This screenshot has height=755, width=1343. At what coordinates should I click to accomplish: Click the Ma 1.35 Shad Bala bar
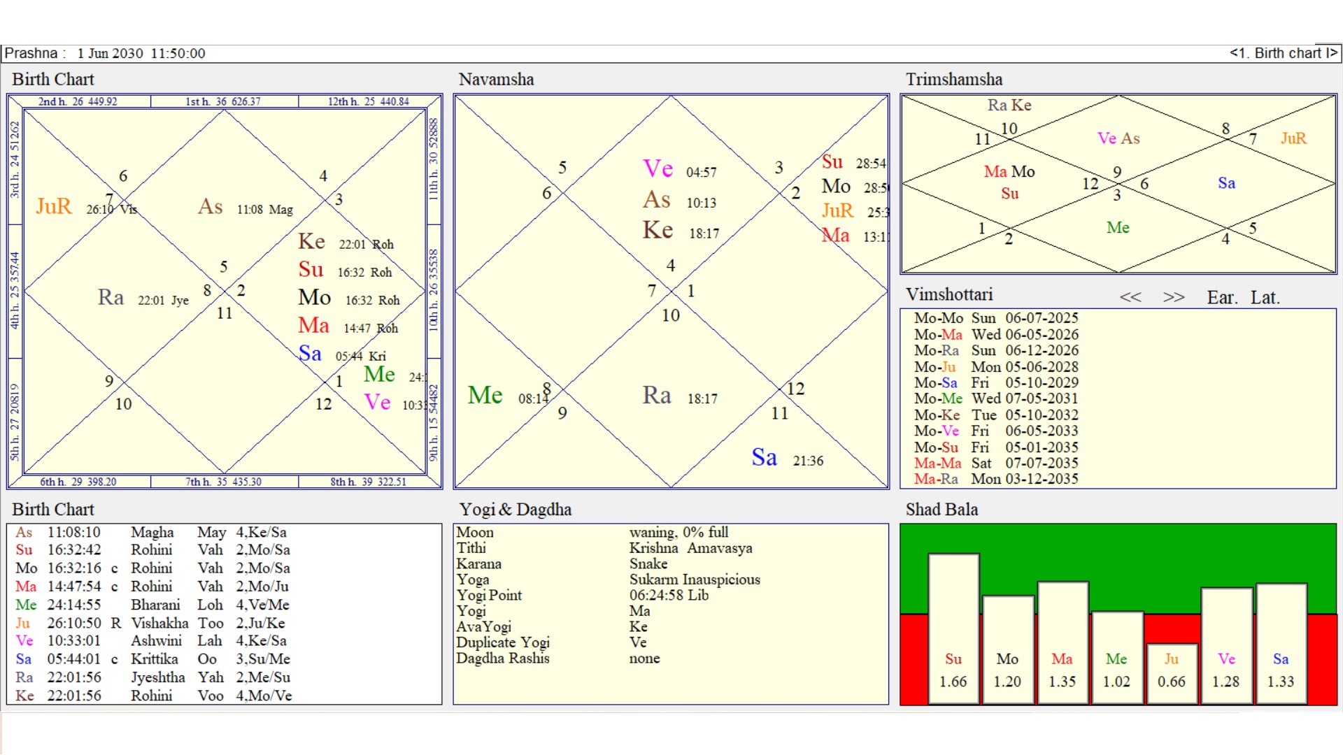(x=1062, y=642)
